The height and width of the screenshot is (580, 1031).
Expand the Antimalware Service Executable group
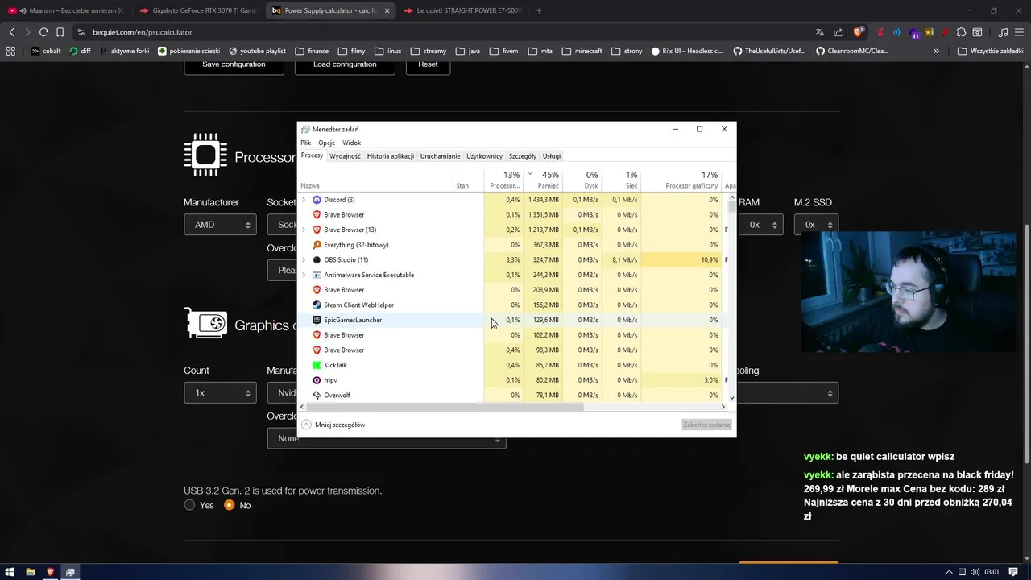tap(304, 275)
